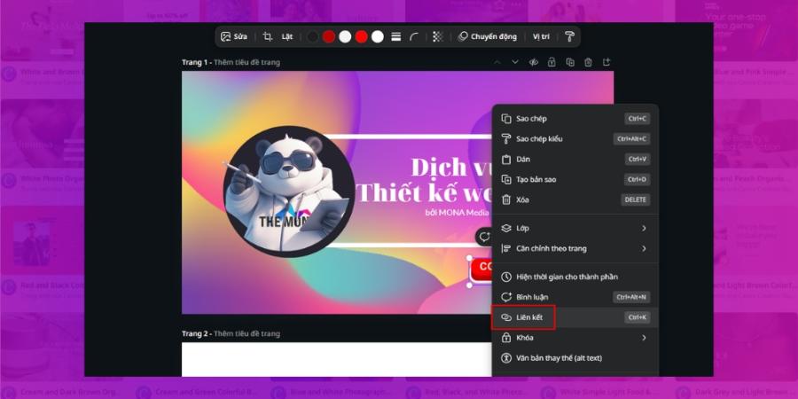This screenshot has width=798, height=399.
Task: Toggle the page lock icon
Action: point(552,62)
